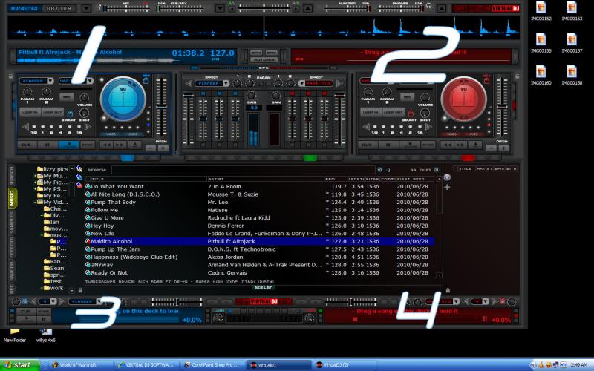Open the mixer's right red effect dropdown

(x=302, y=83)
